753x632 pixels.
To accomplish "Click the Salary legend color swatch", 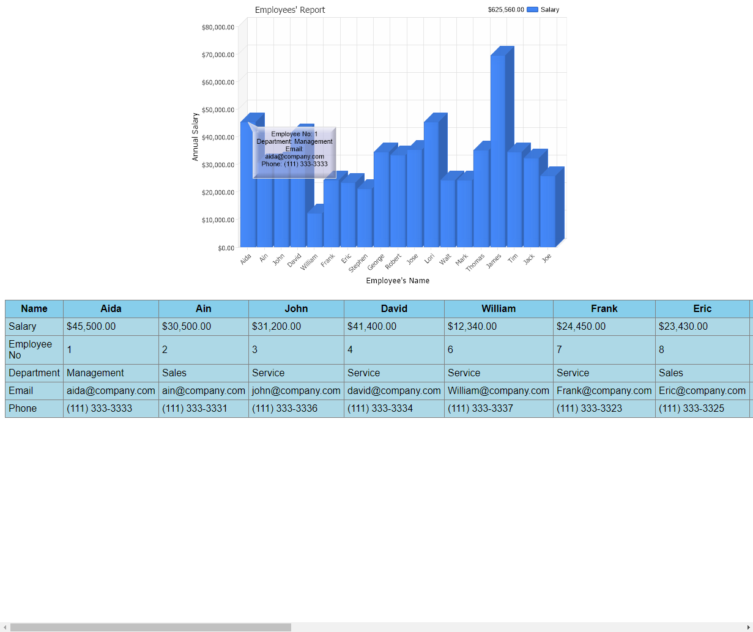I will [532, 10].
